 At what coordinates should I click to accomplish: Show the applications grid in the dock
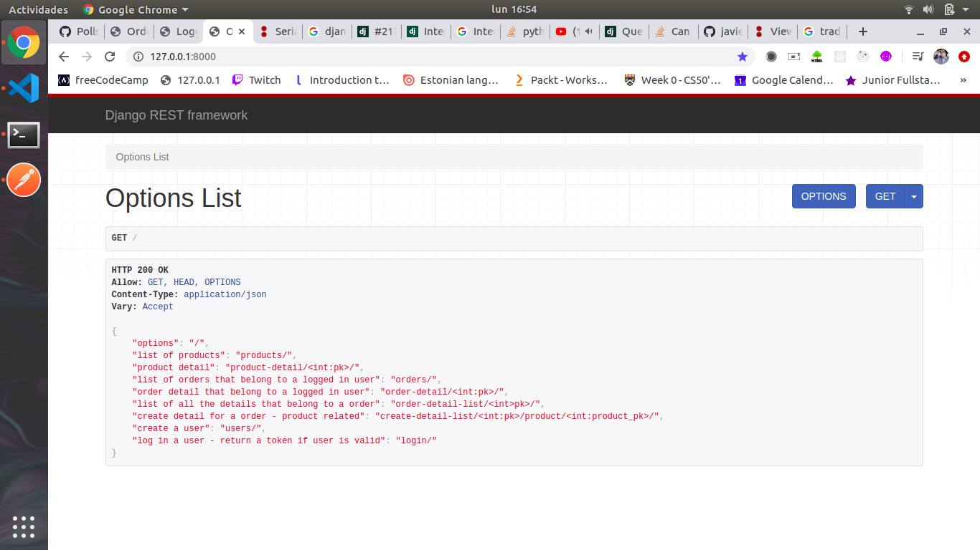[x=24, y=526]
